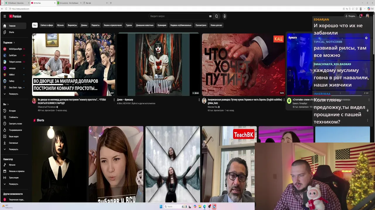Start voice search with microphone icon
This screenshot has width=375, height=210.
tap(224, 16)
